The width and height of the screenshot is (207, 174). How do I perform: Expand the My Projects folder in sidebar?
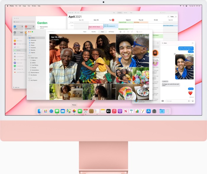pos(28,80)
